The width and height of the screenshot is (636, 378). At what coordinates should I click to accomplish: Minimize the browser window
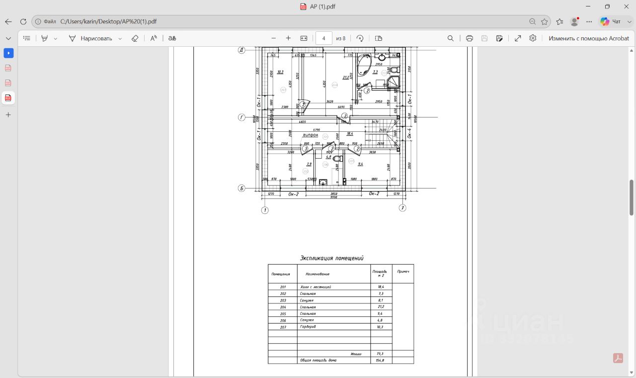tap(587, 6)
